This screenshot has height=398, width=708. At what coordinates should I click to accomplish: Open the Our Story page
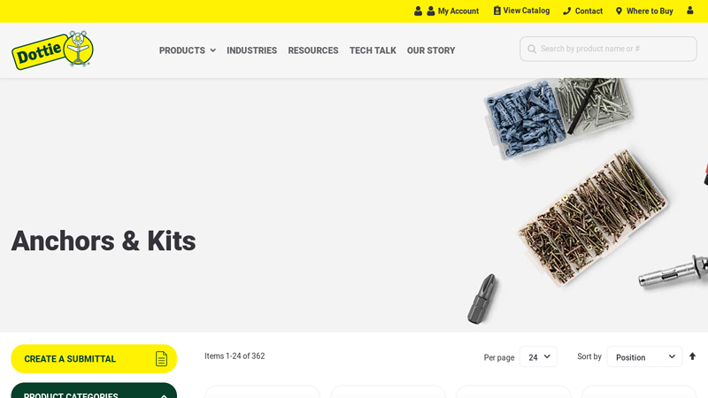[x=431, y=50]
